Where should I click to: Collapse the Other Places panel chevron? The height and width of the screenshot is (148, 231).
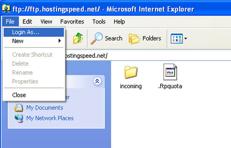[x=97, y=81]
